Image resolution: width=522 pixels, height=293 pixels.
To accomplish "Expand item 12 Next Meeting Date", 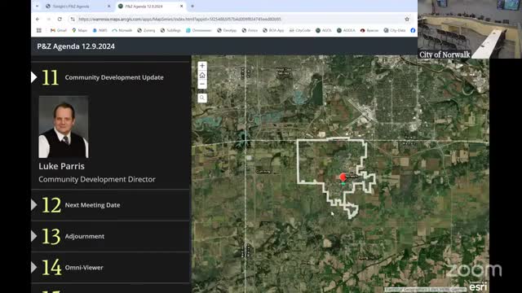I will 111,205.
